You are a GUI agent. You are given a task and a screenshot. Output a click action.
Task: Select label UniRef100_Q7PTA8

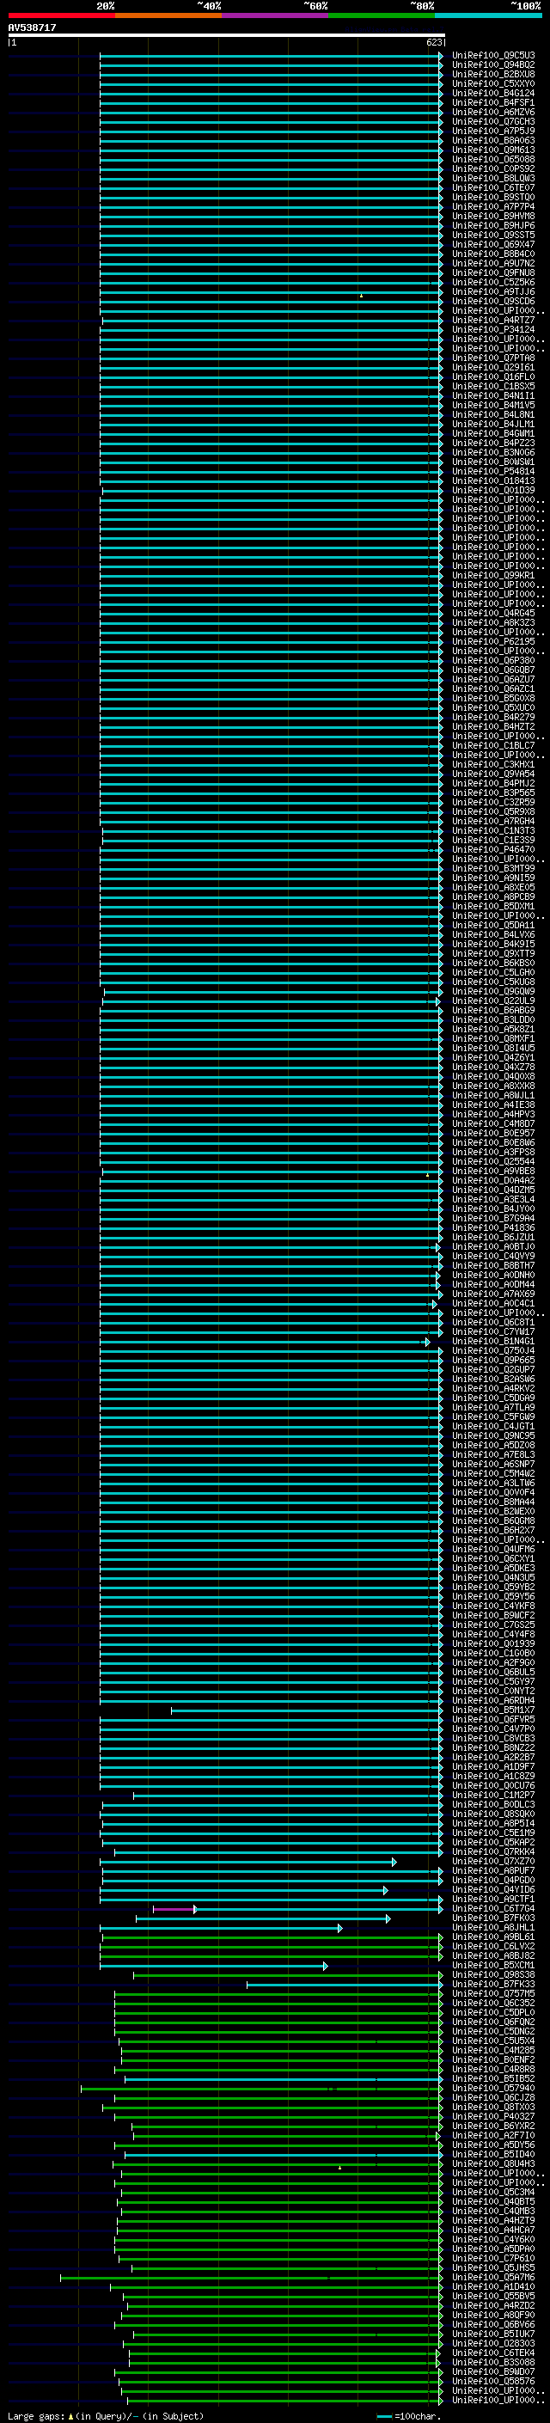(492, 358)
